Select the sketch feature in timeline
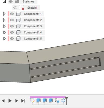 pos(32,100)
